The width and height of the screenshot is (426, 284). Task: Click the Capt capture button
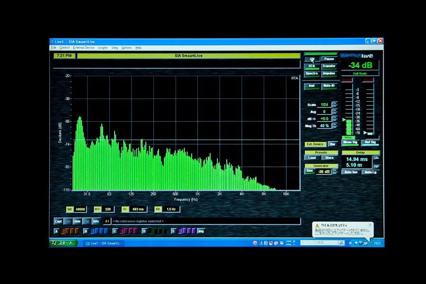(x=58, y=222)
